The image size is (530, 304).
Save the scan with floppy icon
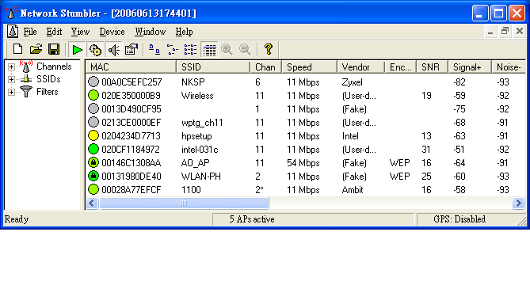pos(54,50)
